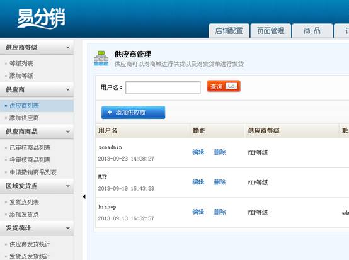
Task: Open 添加等级 in the sidebar
Action: click(21, 76)
